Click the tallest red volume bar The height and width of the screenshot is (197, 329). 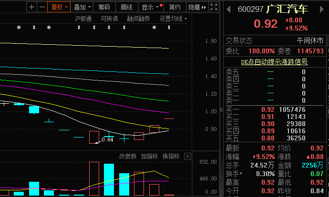click(x=94, y=178)
